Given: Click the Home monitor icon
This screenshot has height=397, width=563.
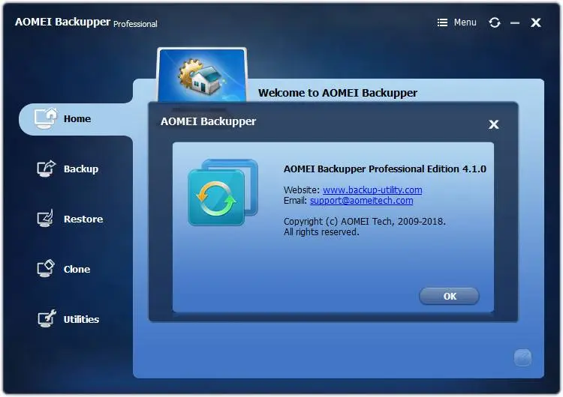Looking at the screenshot, I should 46,118.
